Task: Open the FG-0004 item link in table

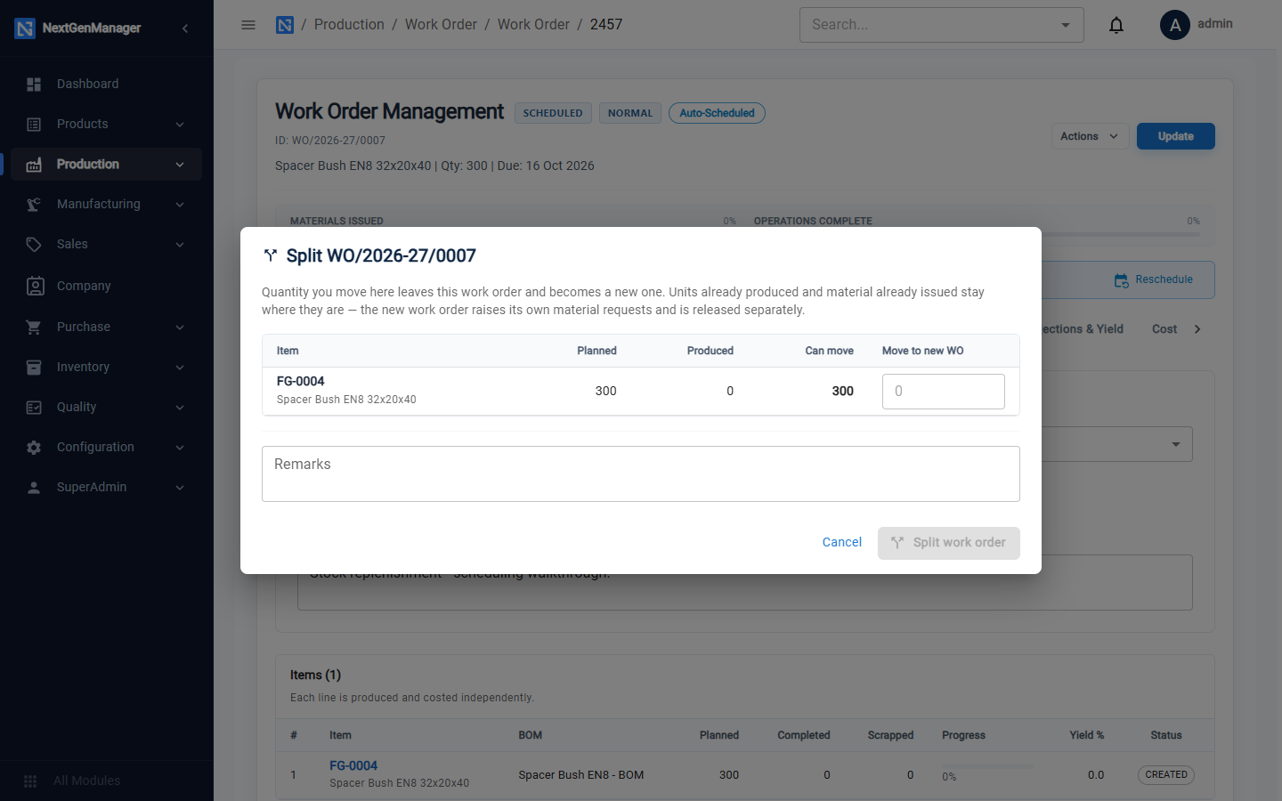Action: click(353, 765)
